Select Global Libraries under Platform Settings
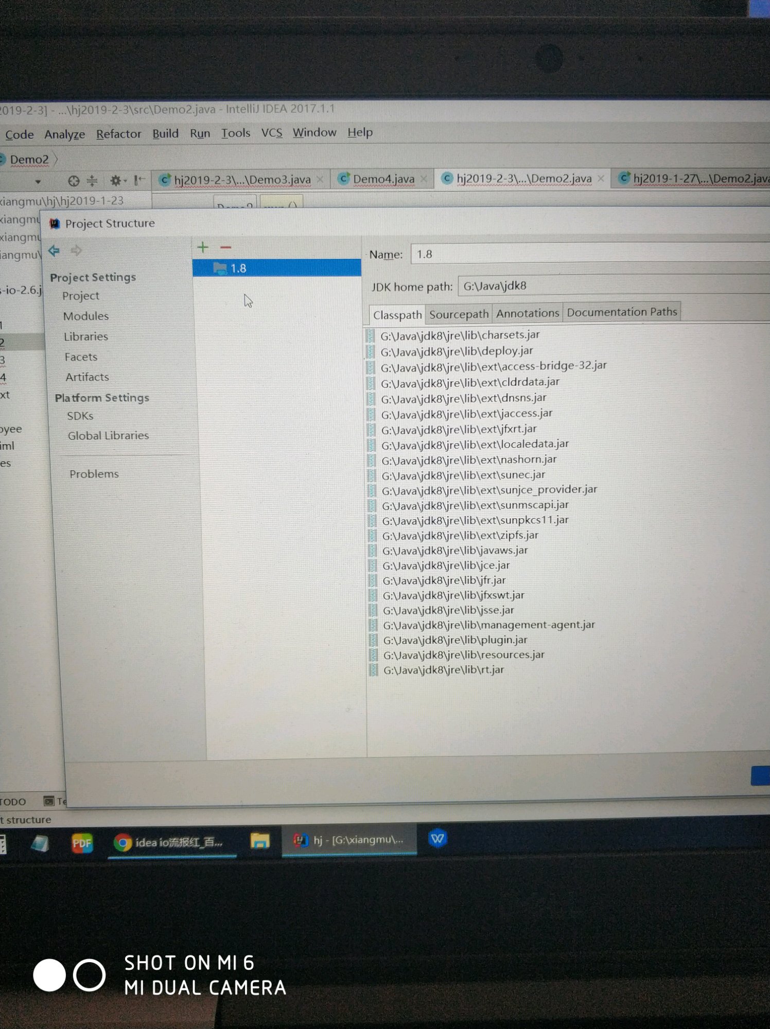 (108, 436)
